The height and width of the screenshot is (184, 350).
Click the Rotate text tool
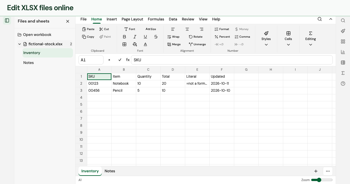(196, 37)
